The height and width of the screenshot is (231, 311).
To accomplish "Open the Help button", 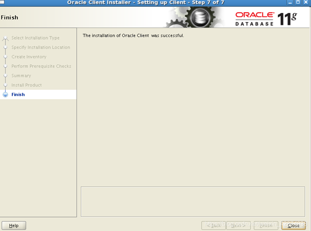I will (x=14, y=225).
